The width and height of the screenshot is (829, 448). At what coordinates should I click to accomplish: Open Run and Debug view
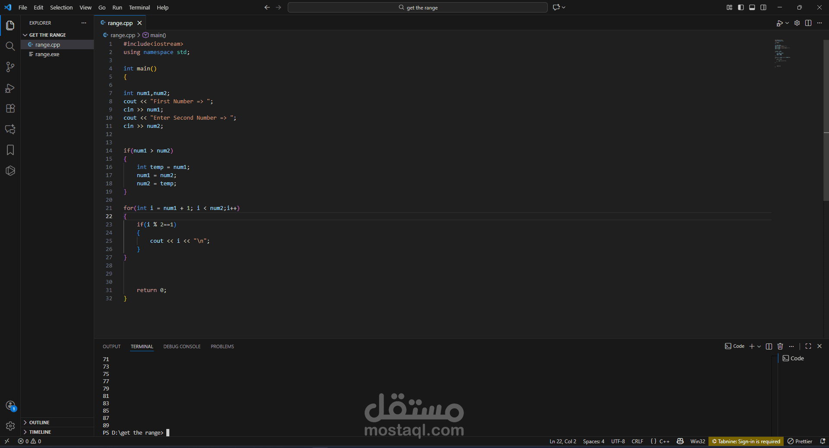10,89
